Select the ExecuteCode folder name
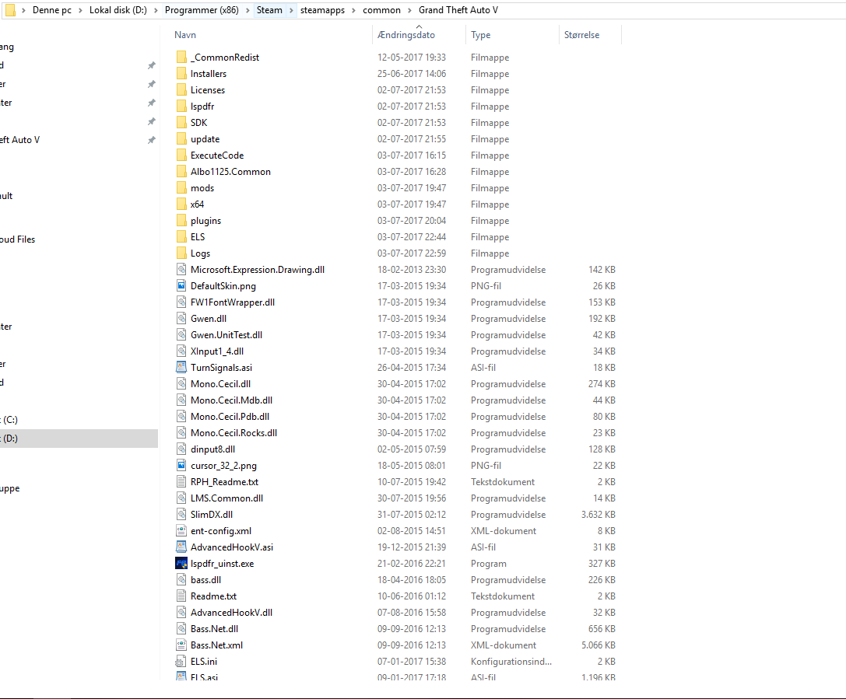The height and width of the screenshot is (699, 846). [217, 156]
